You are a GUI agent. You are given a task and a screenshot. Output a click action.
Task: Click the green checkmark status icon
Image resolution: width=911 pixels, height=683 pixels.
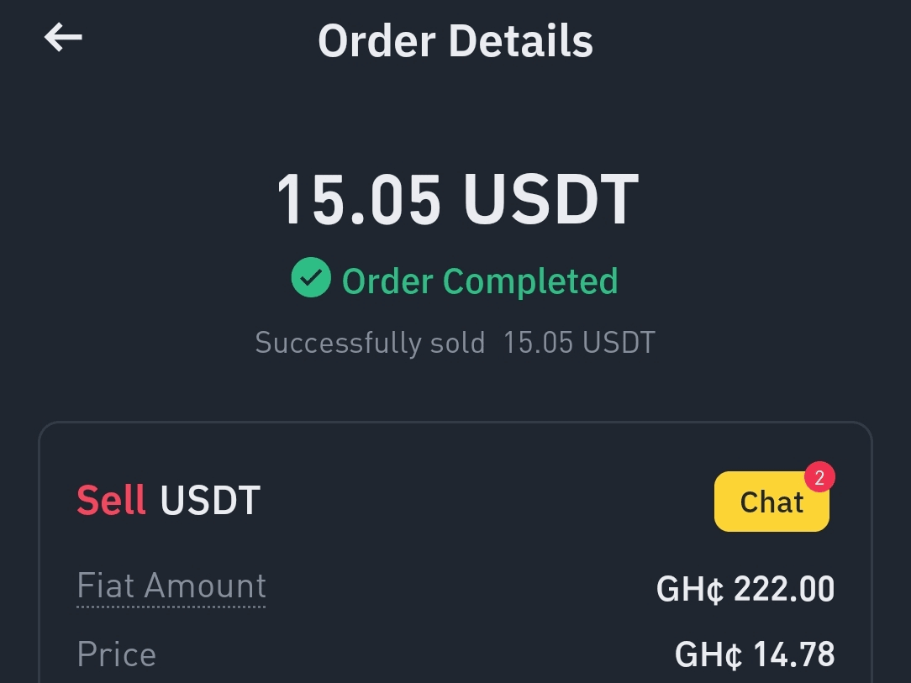point(311,278)
